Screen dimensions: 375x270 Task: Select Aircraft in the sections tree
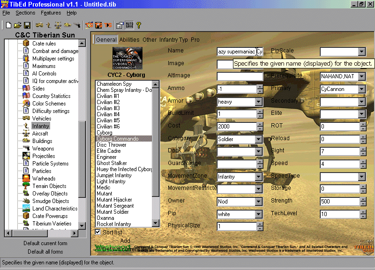click(40, 134)
